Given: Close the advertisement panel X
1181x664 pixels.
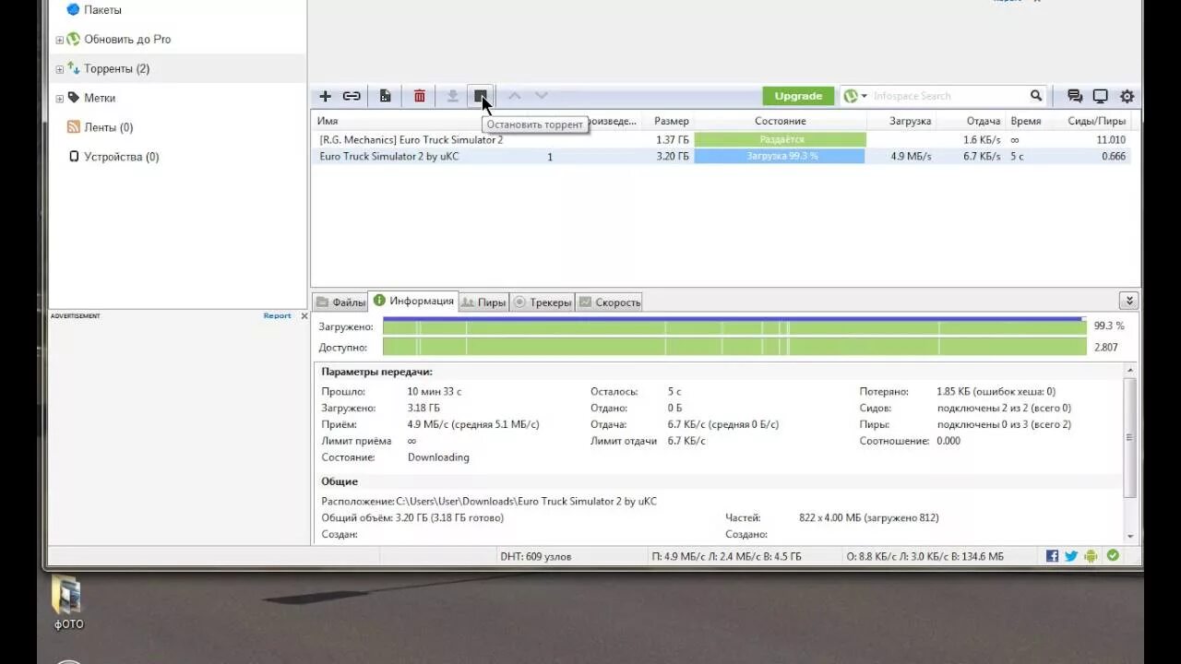Looking at the screenshot, I should (x=304, y=315).
